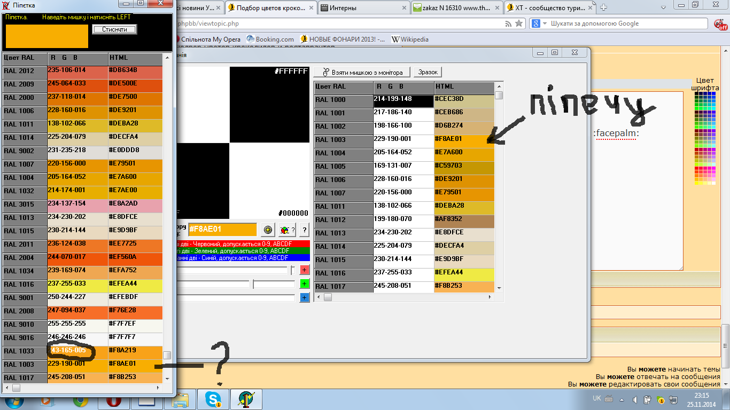Click the target color picker icon
730x410 pixels.
pos(268,230)
